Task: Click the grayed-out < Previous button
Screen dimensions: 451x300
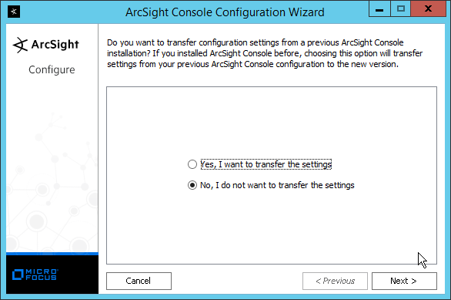Action: coord(335,281)
